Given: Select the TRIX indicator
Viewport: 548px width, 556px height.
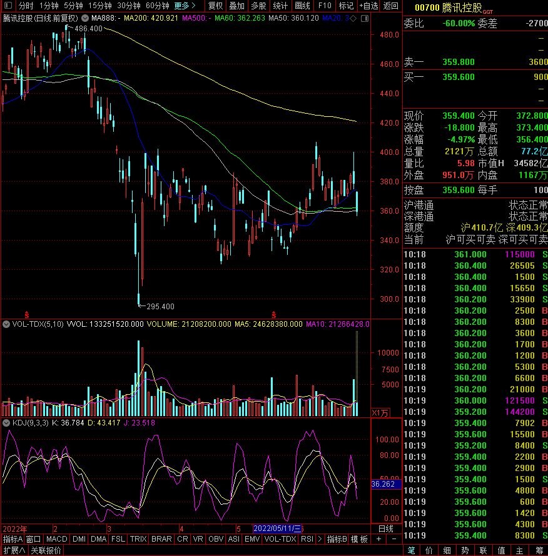Looking at the screenshot, I should (138, 539).
